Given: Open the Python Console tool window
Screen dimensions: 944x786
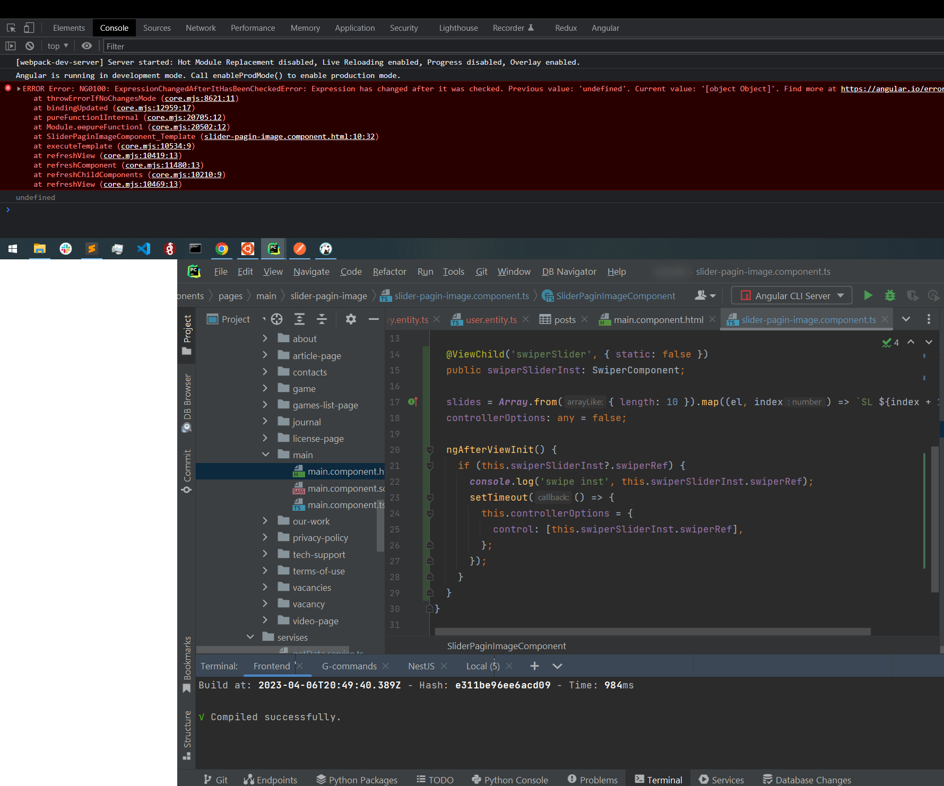Looking at the screenshot, I should (x=509, y=780).
